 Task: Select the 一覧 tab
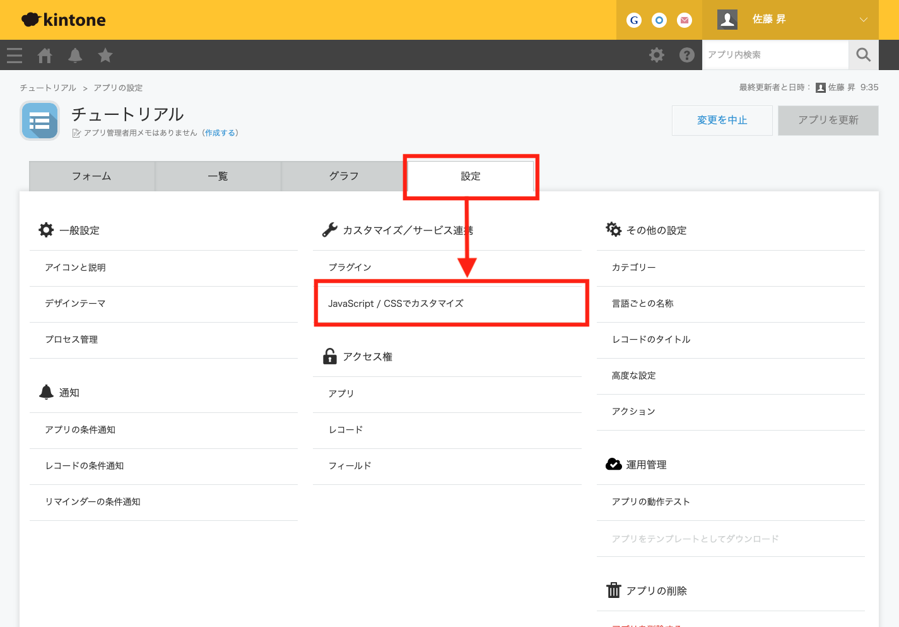coord(218,176)
